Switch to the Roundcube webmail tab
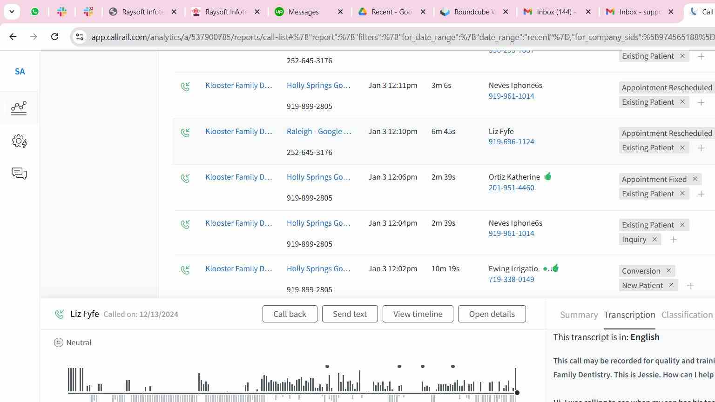 [x=475, y=12]
